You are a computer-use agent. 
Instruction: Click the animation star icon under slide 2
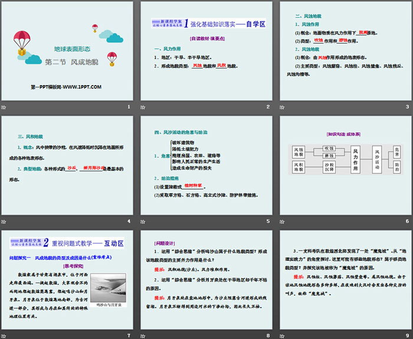pos(143,107)
